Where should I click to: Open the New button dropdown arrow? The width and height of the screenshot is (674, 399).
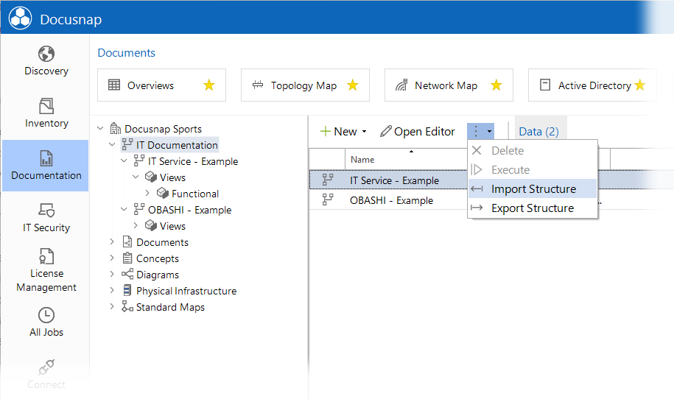click(365, 132)
